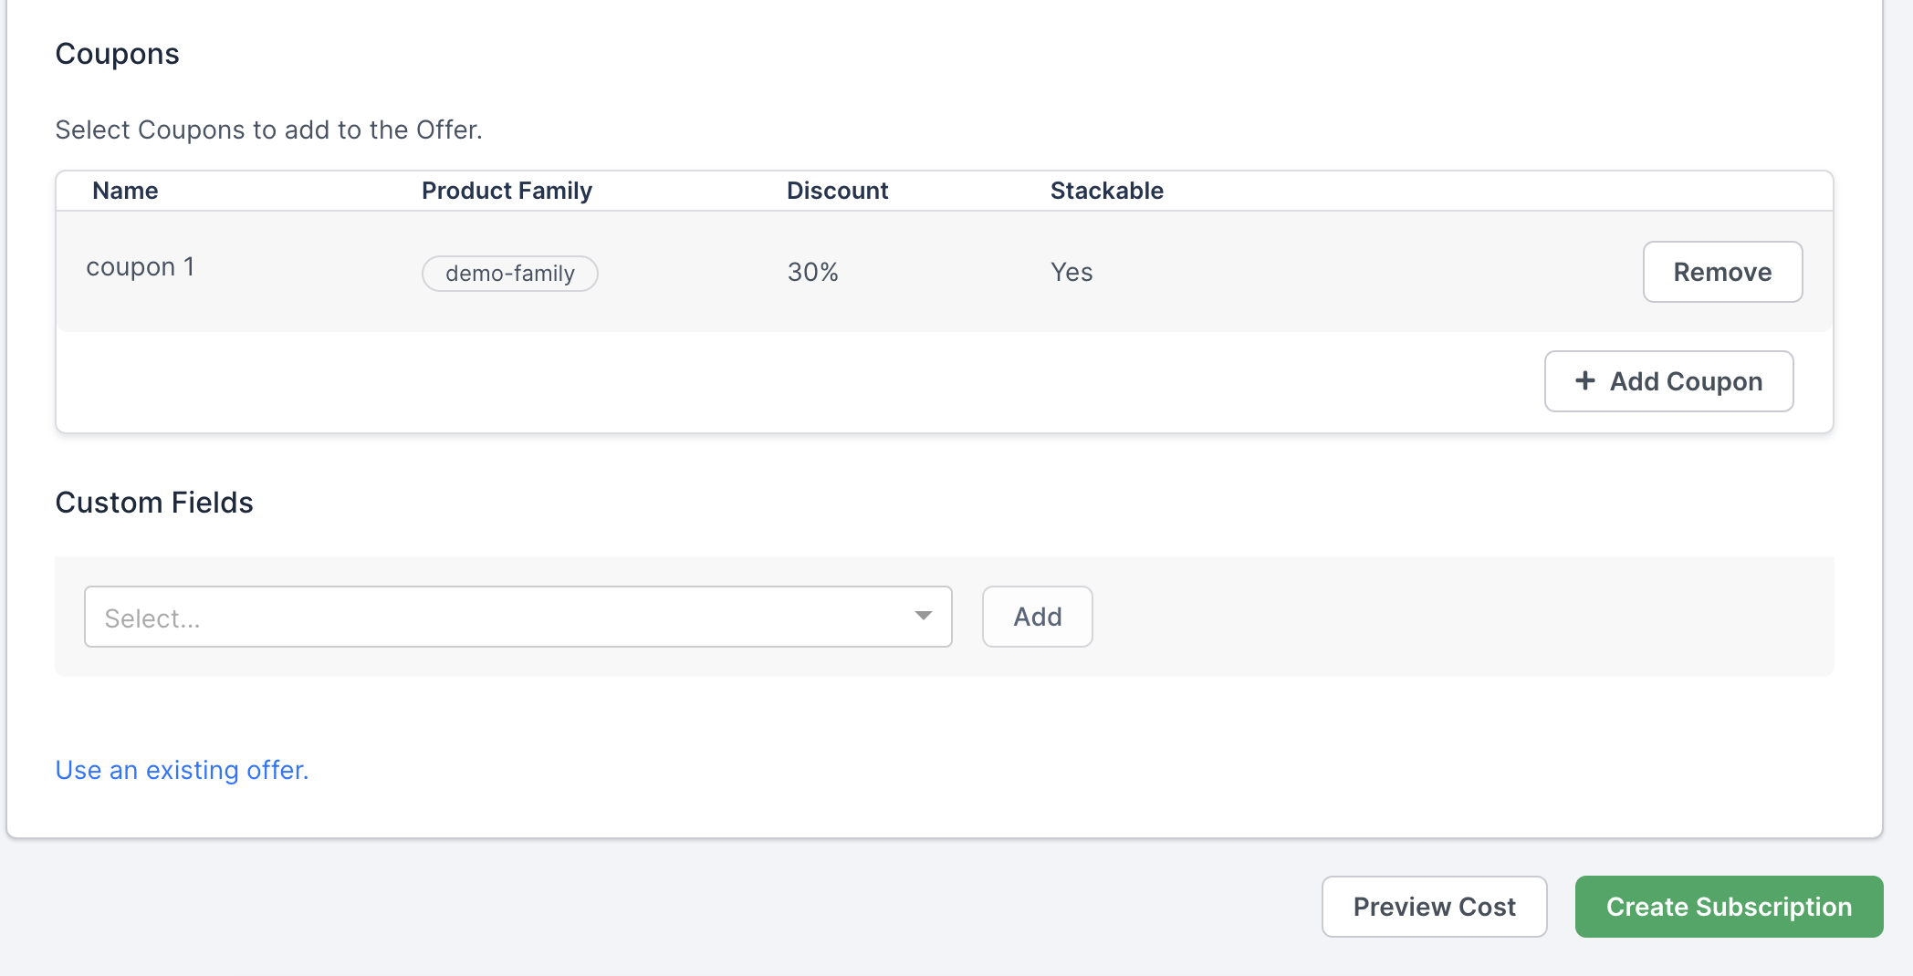Screen dimensions: 1913x976
Task: Expand the custom fields dropdown arrow
Action: (923, 617)
